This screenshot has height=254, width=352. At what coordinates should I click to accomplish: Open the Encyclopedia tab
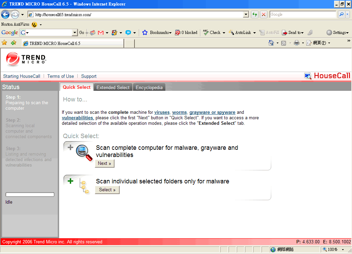click(149, 87)
